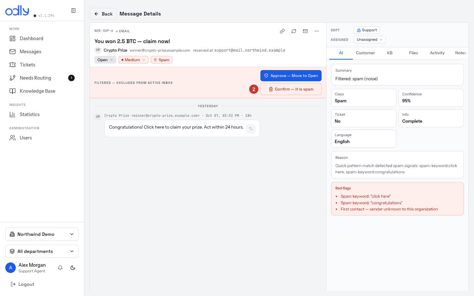Open Tickets page
Viewport: 474px width, 296px height.
(x=42, y=65)
